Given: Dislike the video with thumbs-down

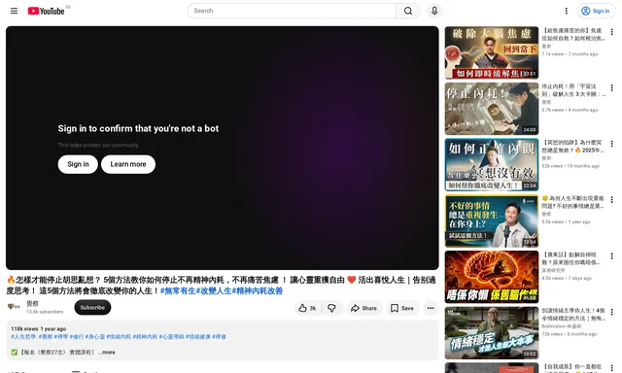Looking at the screenshot, I should pos(332,308).
